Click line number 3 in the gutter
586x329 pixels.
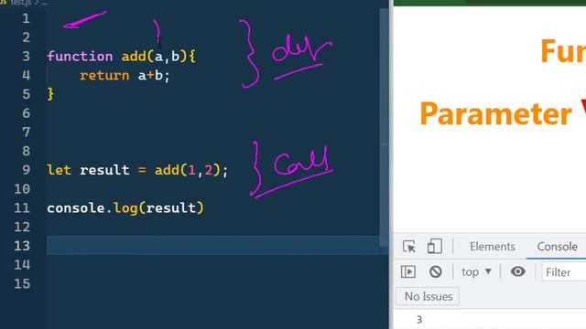(26, 57)
